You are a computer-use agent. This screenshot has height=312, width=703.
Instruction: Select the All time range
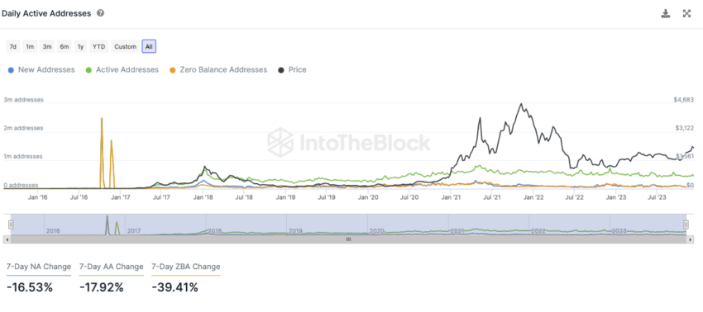point(149,46)
